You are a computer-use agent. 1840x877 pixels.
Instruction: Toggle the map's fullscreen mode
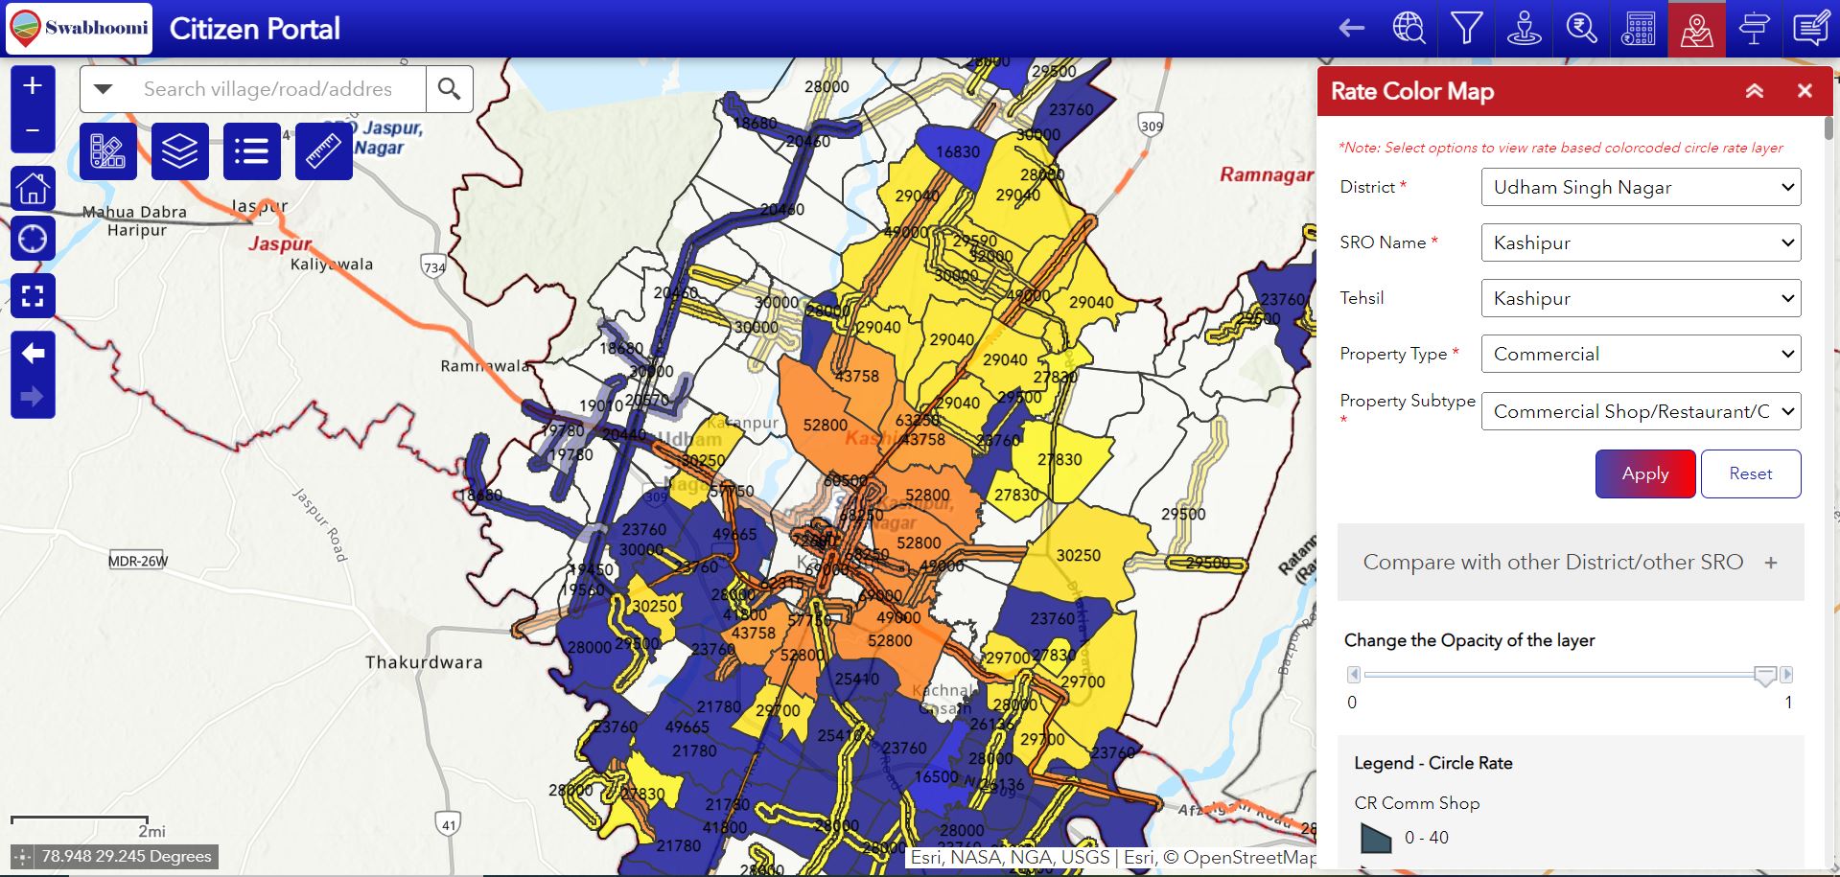[x=33, y=296]
